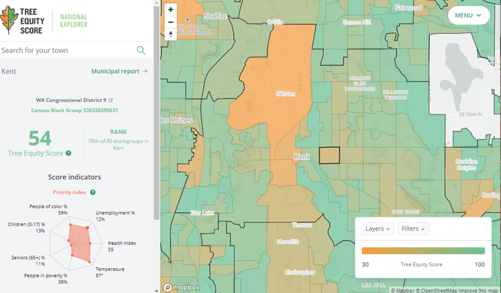
Task: Click the Christopher map label
Action: click(x=300, y=273)
